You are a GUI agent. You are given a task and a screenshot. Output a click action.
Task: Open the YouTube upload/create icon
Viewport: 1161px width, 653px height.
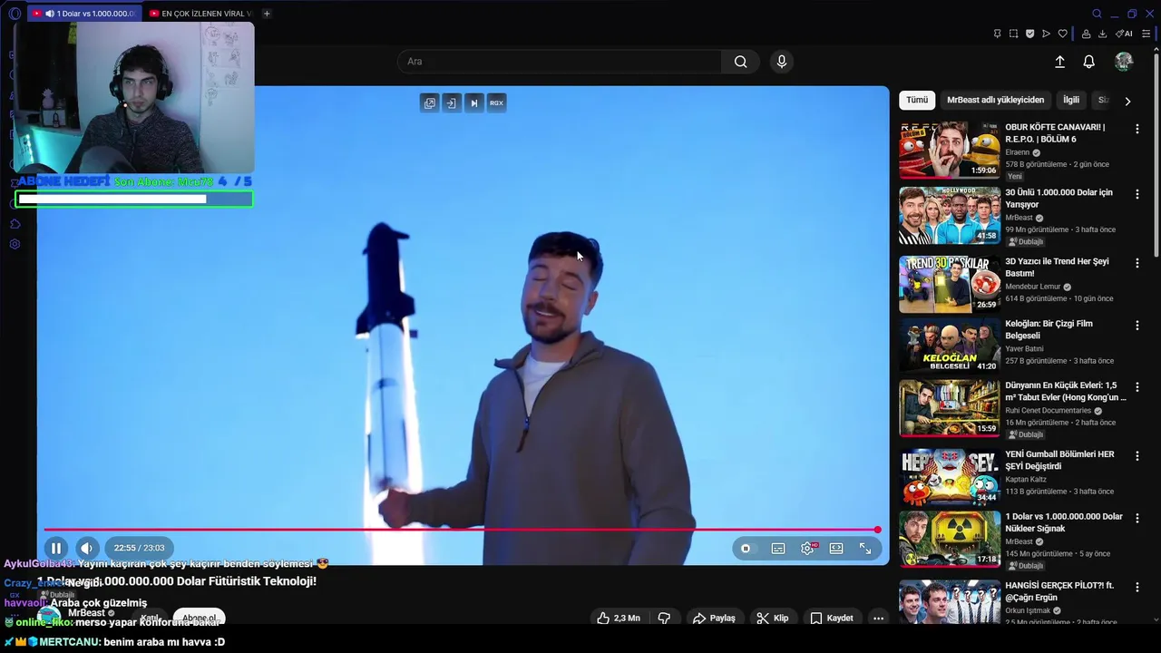(1059, 62)
